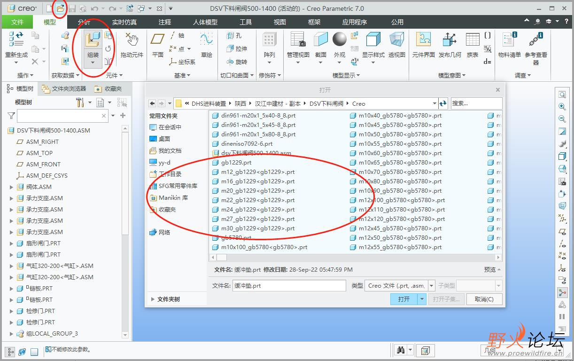
Task: Switch to the 视图 ribbon tab
Action: click(x=280, y=22)
